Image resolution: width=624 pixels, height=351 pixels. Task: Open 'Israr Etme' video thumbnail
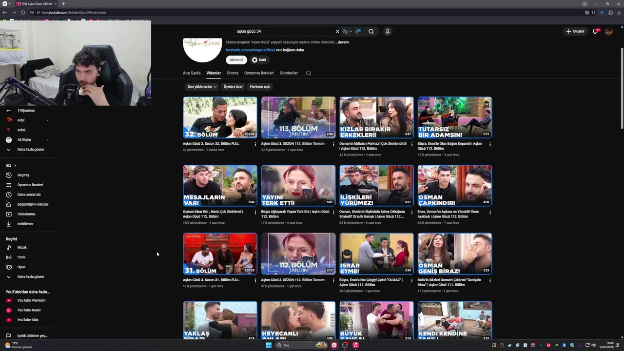(x=376, y=254)
